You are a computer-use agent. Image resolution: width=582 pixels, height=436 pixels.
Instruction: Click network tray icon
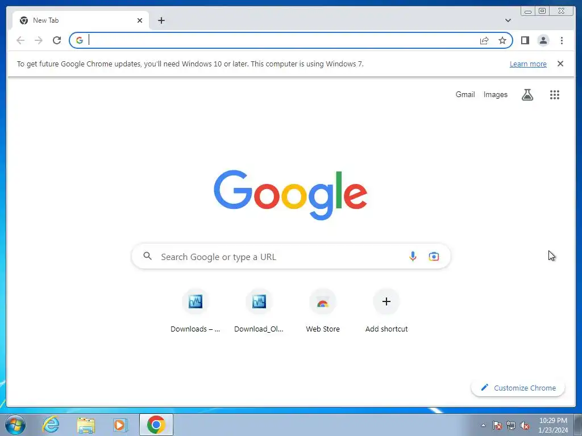[511, 425]
